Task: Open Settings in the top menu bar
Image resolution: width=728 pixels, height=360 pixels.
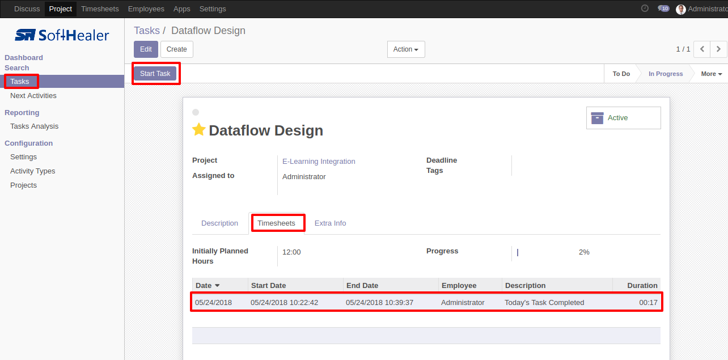Action: coord(213,9)
